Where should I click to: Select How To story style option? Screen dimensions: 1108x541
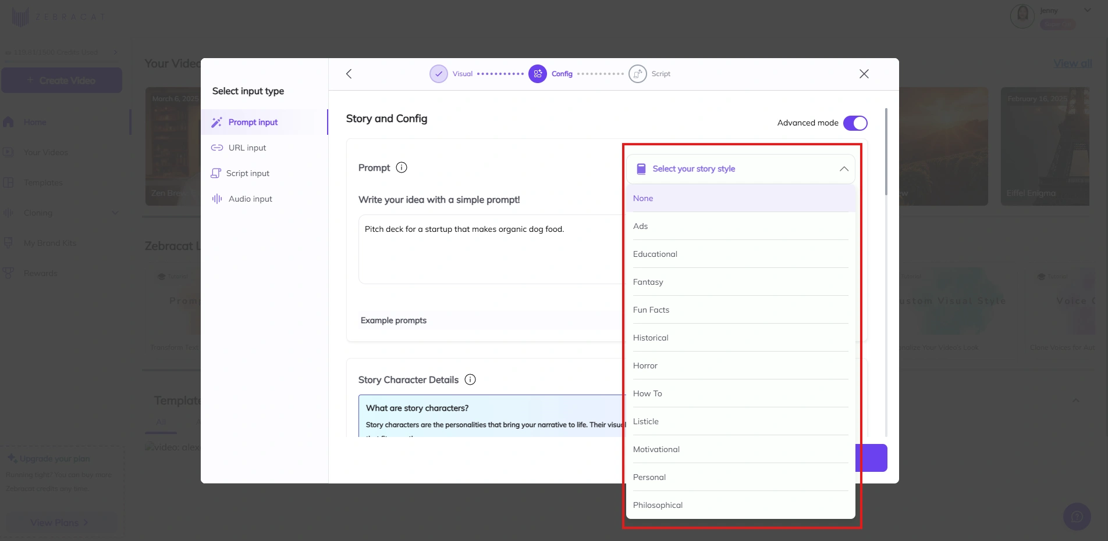(x=740, y=393)
